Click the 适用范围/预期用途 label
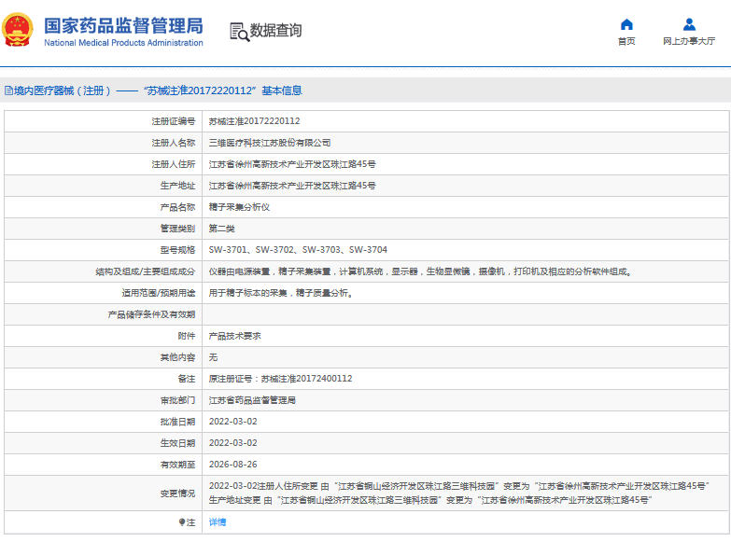The width and height of the screenshot is (731, 542). pyautogui.click(x=159, y=293)
